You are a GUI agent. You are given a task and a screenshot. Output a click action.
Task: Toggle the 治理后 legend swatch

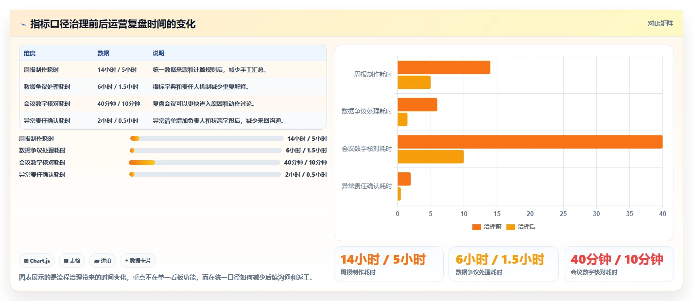click(511, 227)
